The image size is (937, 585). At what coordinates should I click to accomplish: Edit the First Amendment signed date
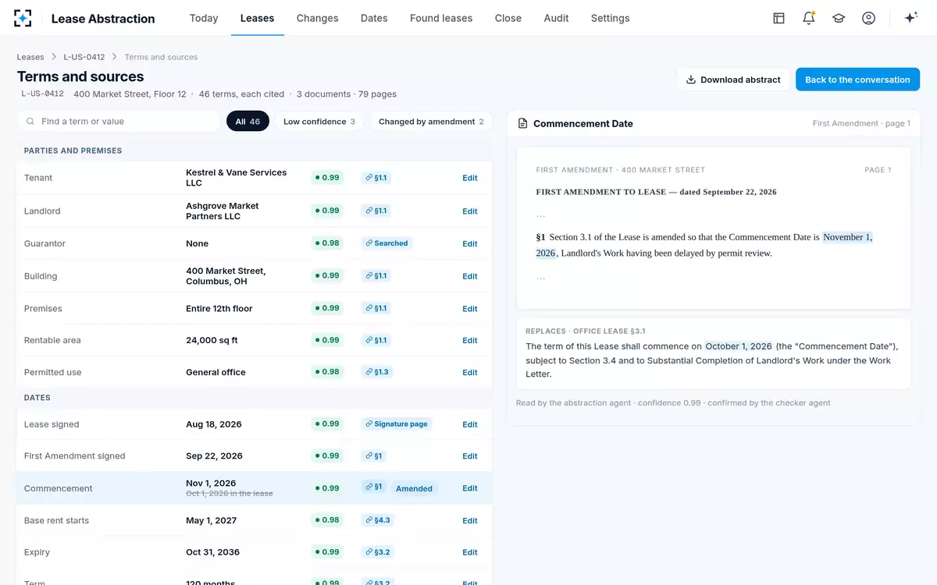(469, 456)
